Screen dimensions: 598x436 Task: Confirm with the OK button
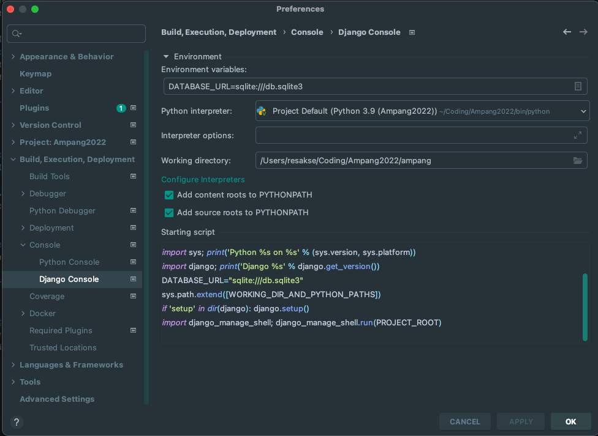pyautogui.click(x=570, y=421)
